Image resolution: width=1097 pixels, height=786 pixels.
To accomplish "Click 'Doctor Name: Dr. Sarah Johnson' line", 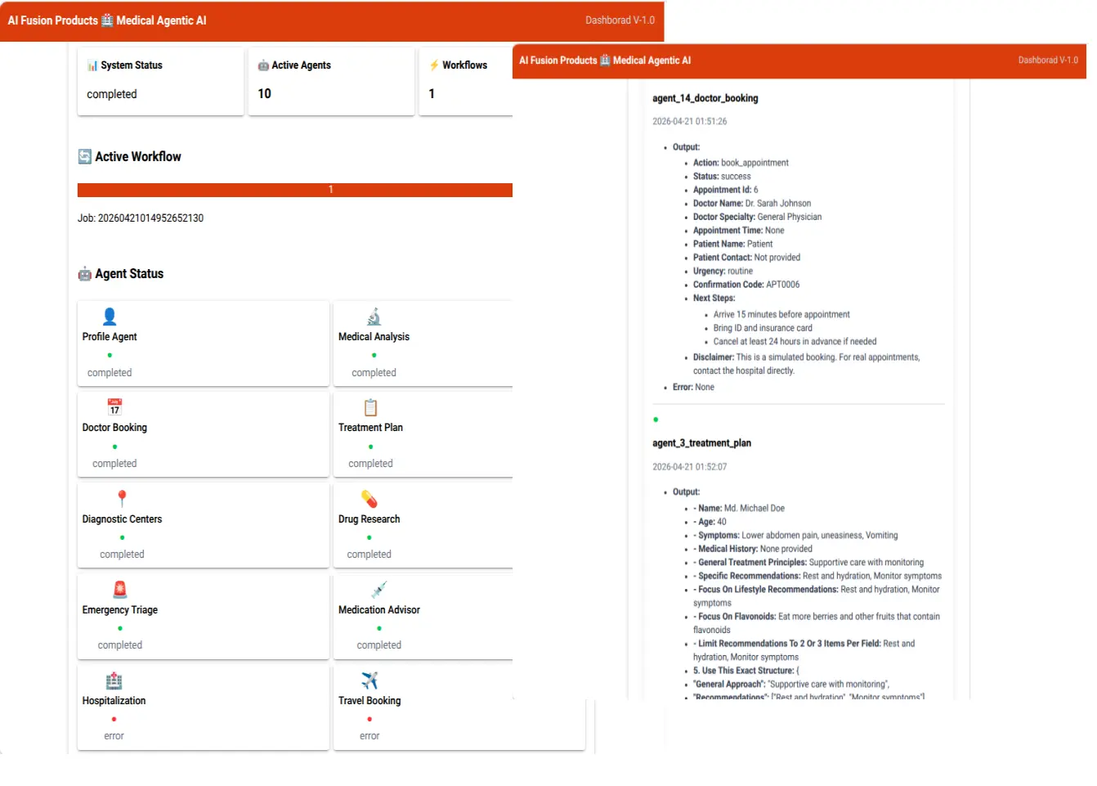I will (752, 204).
